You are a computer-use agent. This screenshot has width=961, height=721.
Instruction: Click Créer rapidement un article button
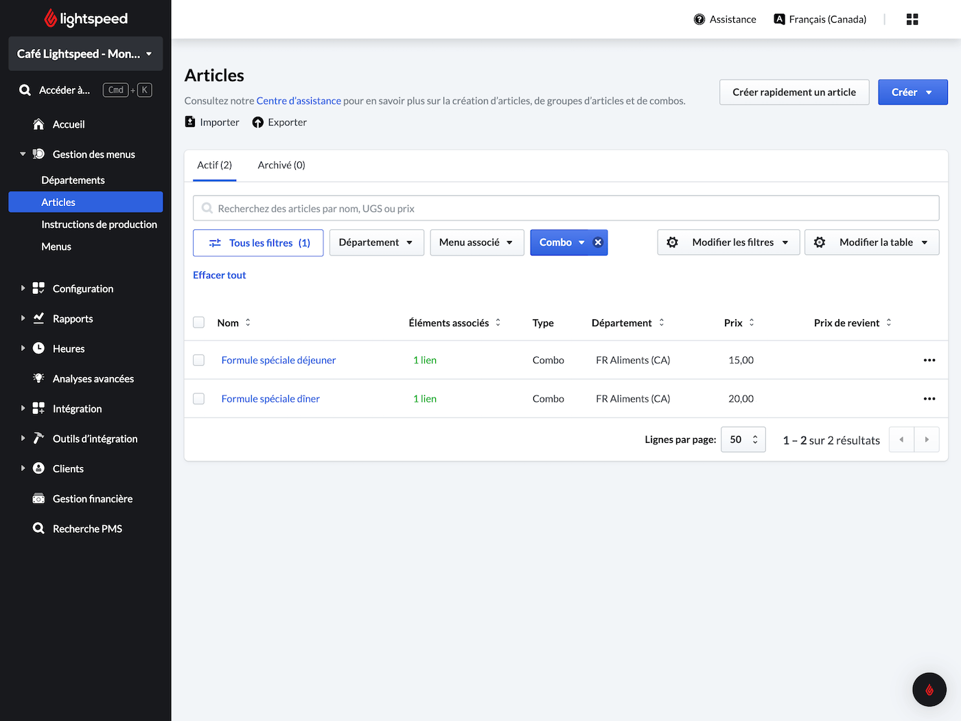click(x=794, y=92)
